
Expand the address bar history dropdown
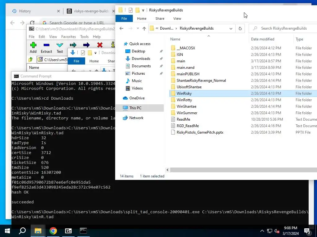tap(231, 28)
